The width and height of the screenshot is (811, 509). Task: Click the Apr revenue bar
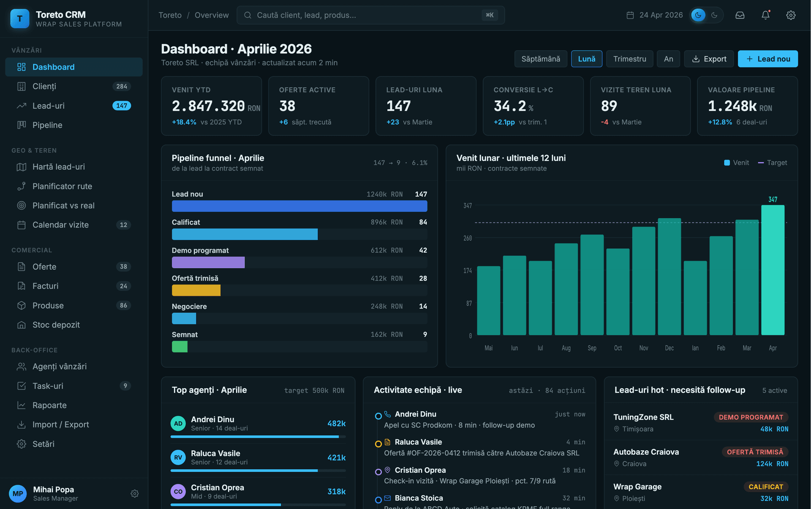pyautogui.click(x=773, y=270)
